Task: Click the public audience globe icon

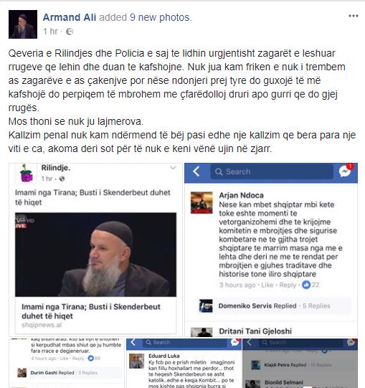Action: point(70,32)
